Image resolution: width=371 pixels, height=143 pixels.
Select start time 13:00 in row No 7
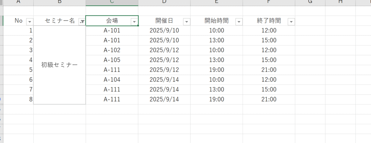pos(217,90)
